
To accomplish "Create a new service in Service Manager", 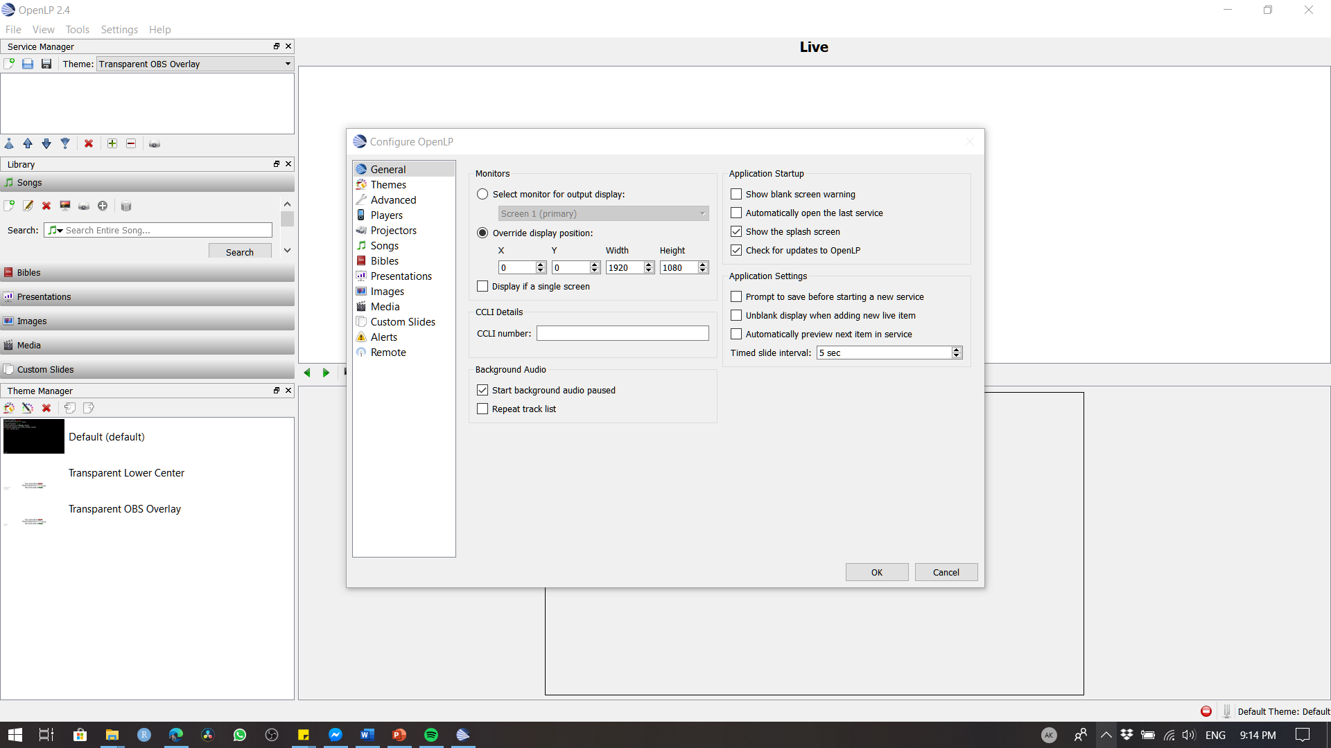I will tap(10, 63).
